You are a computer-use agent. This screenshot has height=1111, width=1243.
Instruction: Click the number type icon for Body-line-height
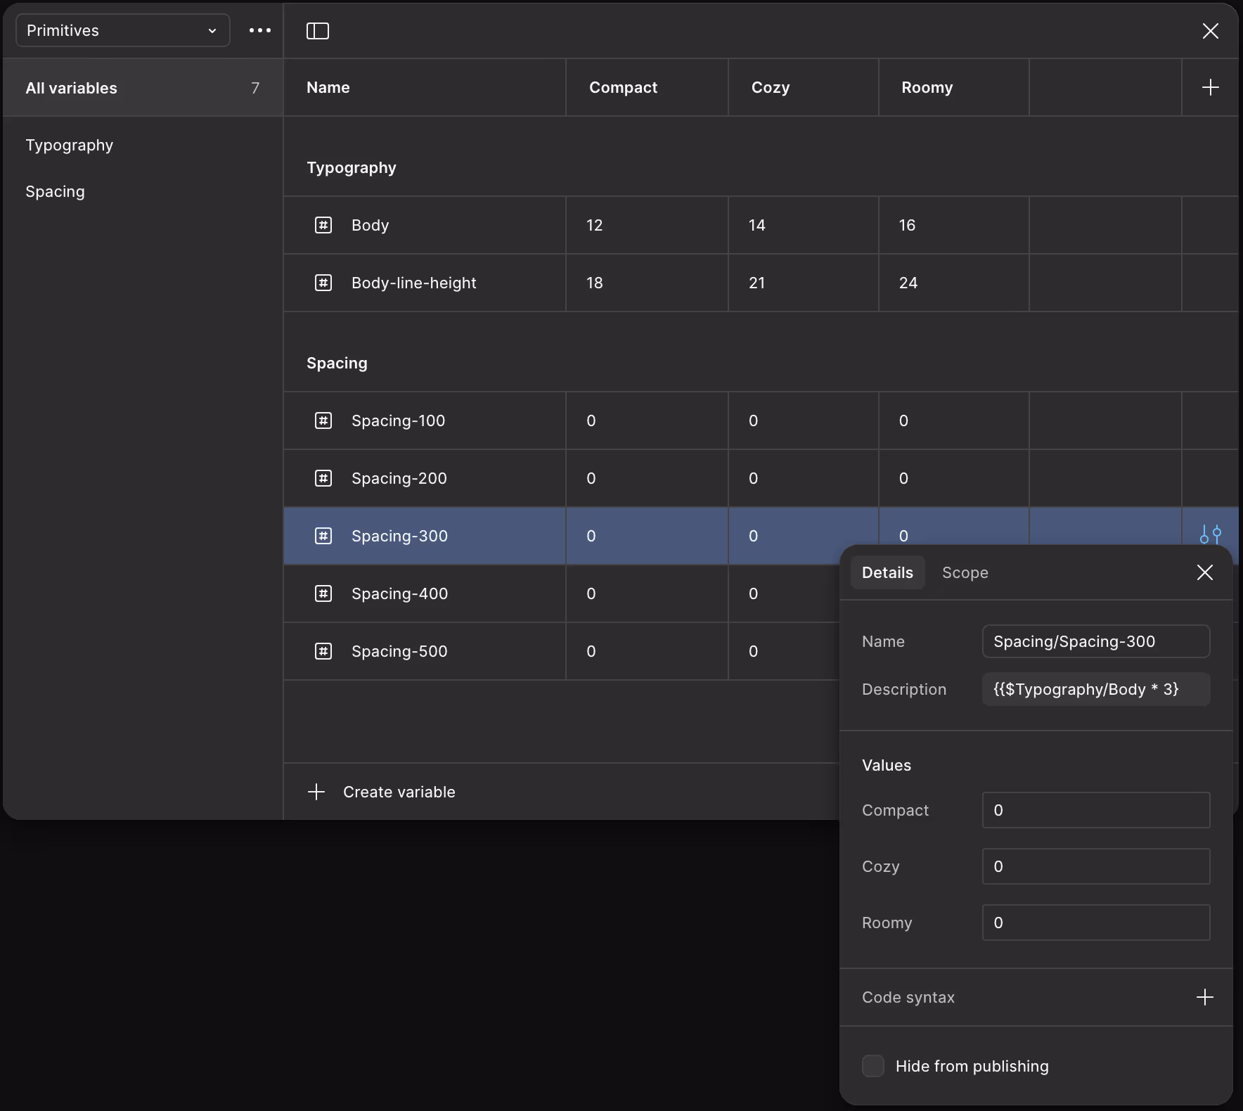click(323, 283)
